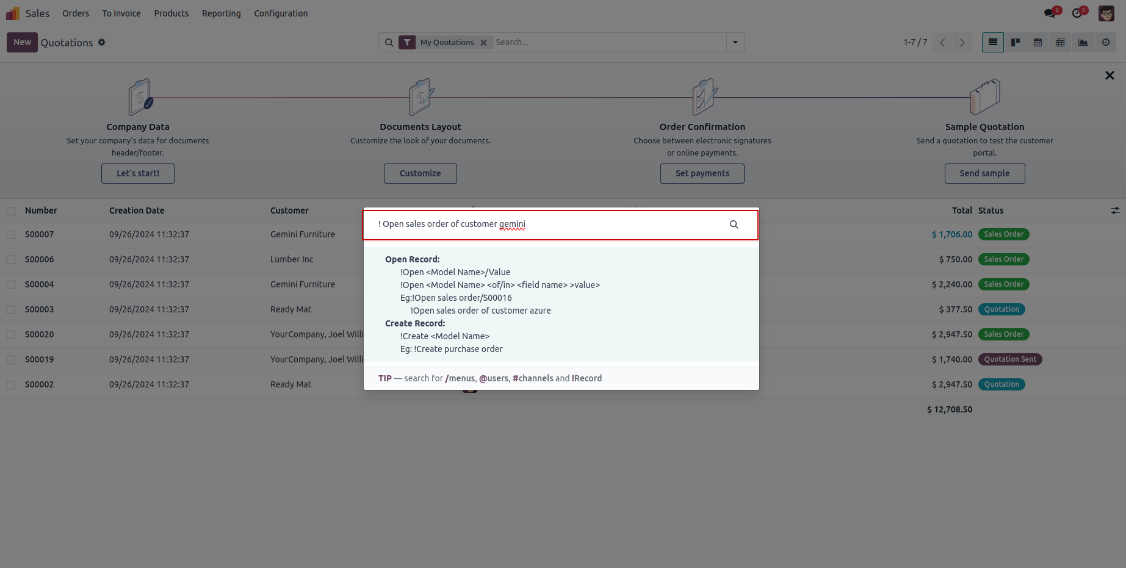Open the Calendar view icon
This screenshot has width=1126, height=568.
[x=1038, y=42]
